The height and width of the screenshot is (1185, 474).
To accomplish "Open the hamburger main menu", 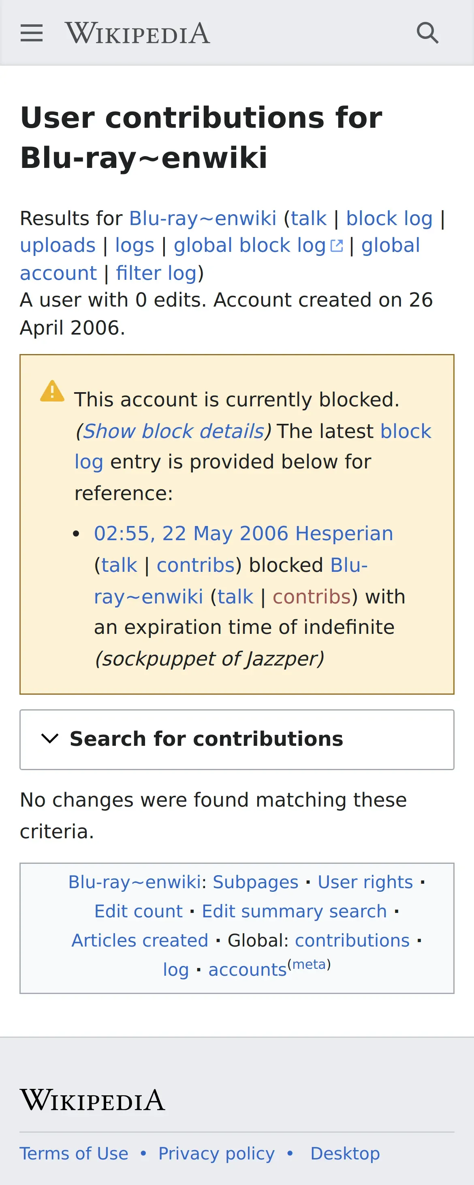I will 32,33.
